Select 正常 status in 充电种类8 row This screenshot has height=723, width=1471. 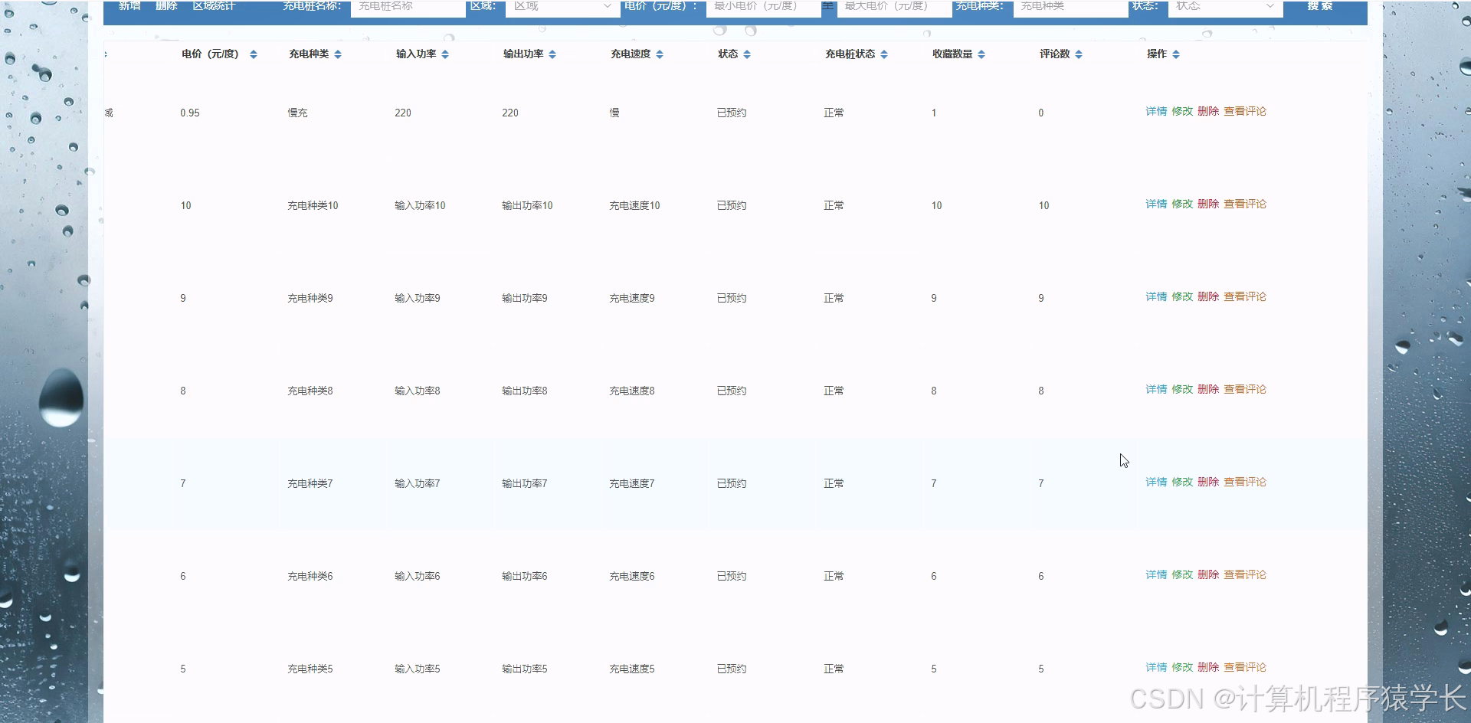pos(834,391)
